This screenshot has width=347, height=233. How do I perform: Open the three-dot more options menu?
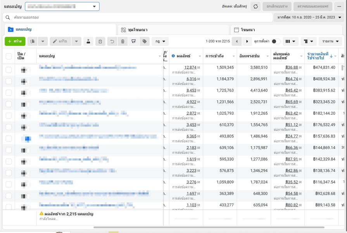click(339, 7)
